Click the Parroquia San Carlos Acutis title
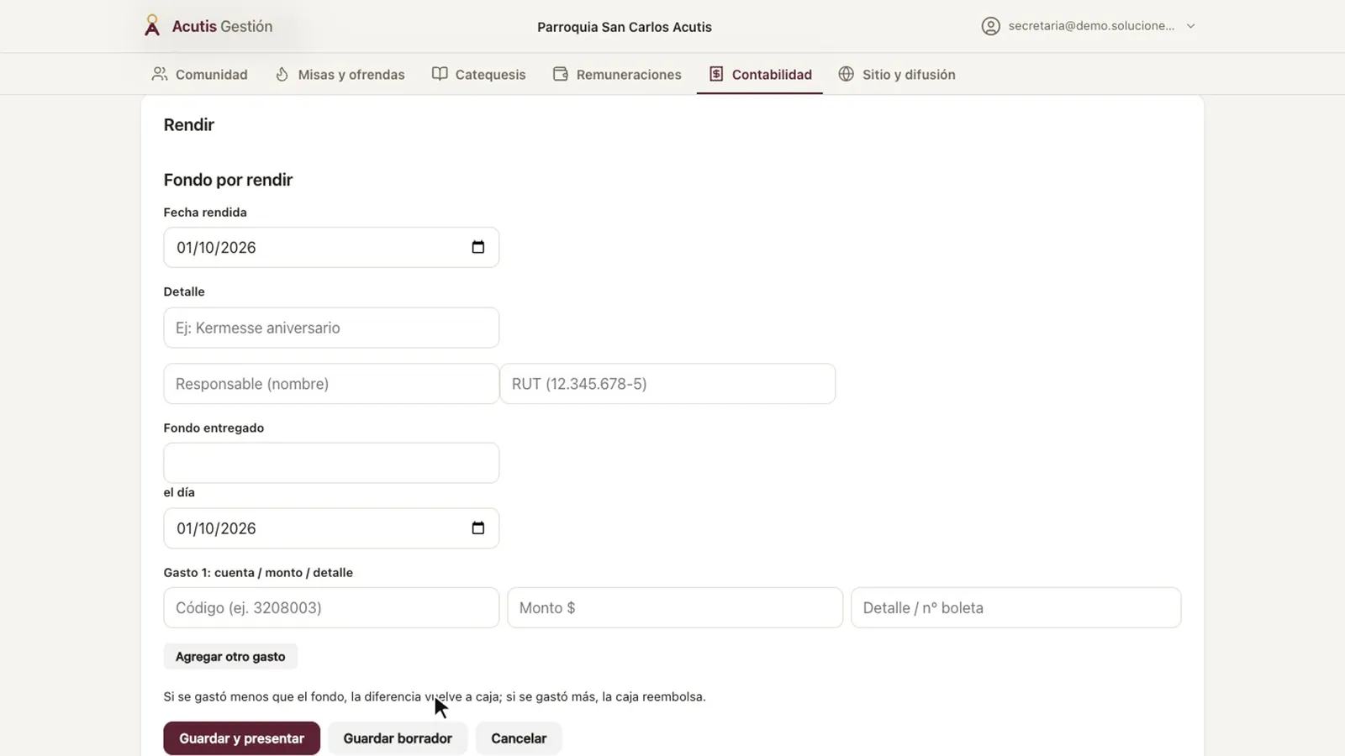This screenshot has height=756, width=1345. coord(625,27)
